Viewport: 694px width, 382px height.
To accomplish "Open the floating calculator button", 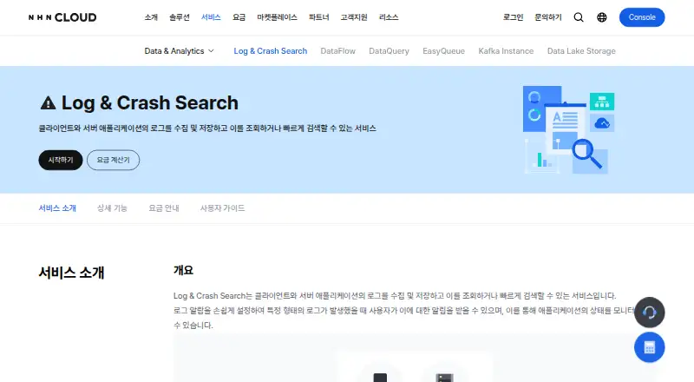I will point(649,347).
